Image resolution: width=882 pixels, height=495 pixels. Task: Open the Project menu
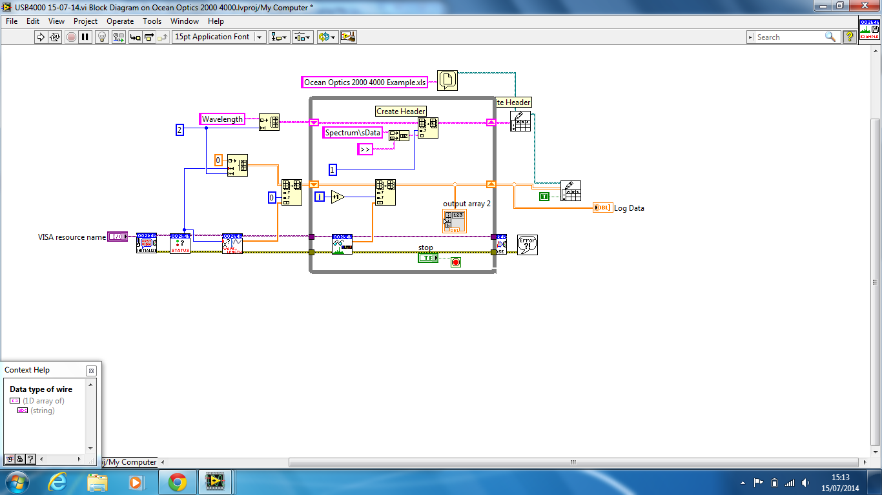pyautogui.click(x=85, y=21)
